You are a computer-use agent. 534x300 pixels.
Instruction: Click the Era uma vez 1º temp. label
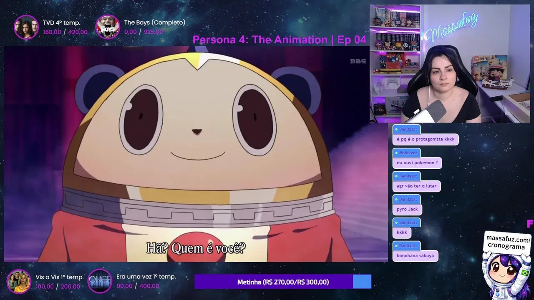click(146, 277)
